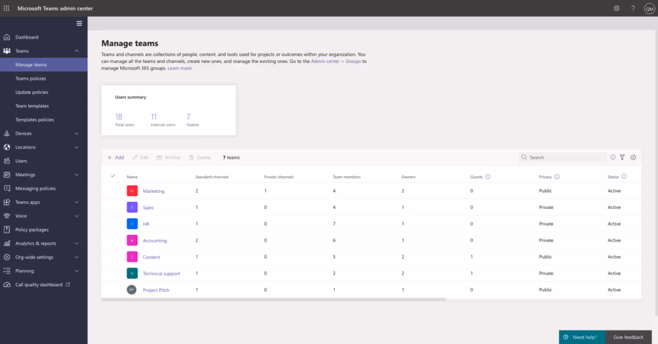The height and width of the screenshot is (344, 658).
Task: Toggle the select-all checkmark in table header
Action: tap(113, 176)
